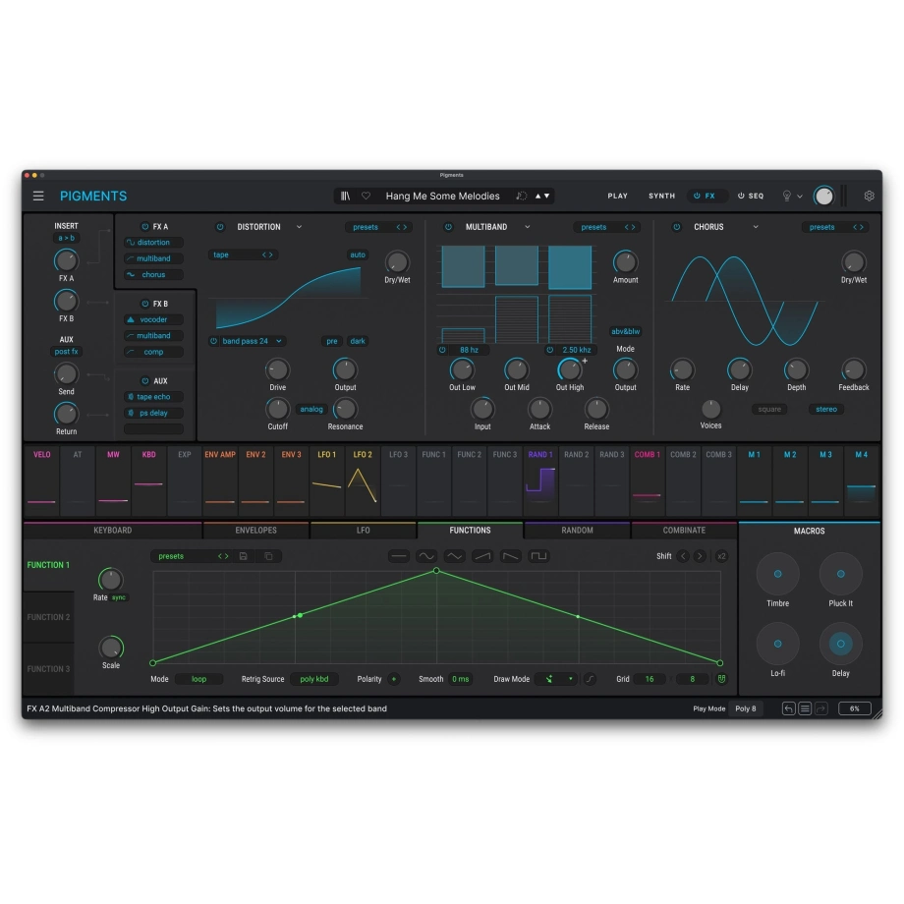The width and height of the screenshot is (904, 904).
Task: Open the edit history list icon
Action: coord(805,708)
